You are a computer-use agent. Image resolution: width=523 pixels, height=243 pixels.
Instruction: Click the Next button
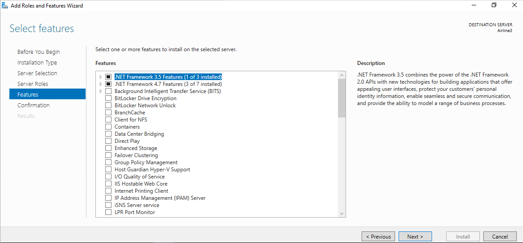(x=415, y=237)
